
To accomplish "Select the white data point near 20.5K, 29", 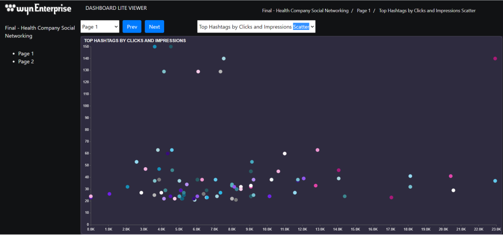I will (x=453, y=190).
